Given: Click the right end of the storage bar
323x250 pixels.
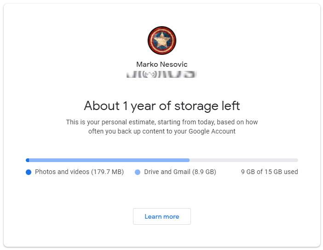Looking at the screenshot, I should click(x=296, y=160).
